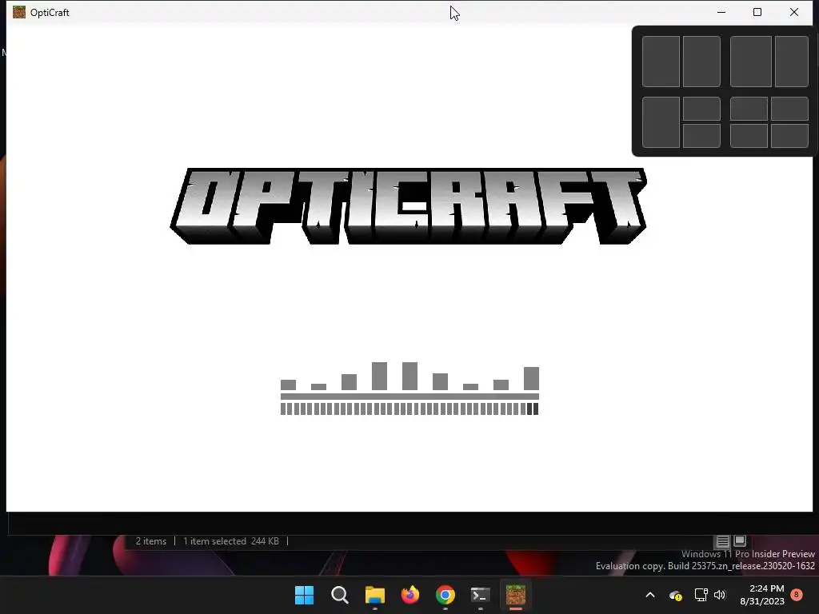This screenshot has width=819, height=614.
Task: Switch File Explorer to details view
Action: pyautogui.click(x=722, y=541)
